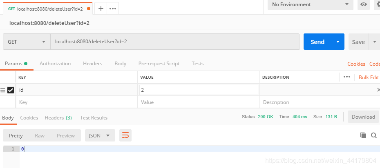This screenshot has height=168, width=380.
Task: Expand the Send button dropdown arrow
Action: coord(338,42)
